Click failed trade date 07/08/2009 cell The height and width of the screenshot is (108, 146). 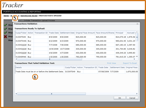point(104,72)
